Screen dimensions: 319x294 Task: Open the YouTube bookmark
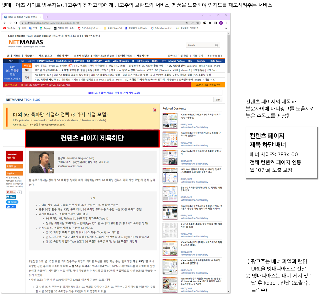(x=10, y=28)
